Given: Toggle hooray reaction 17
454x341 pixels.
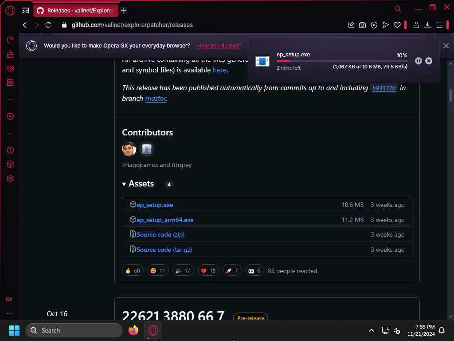Looking at the screenshot, I should pyautogui.click(x=183, y=270).
